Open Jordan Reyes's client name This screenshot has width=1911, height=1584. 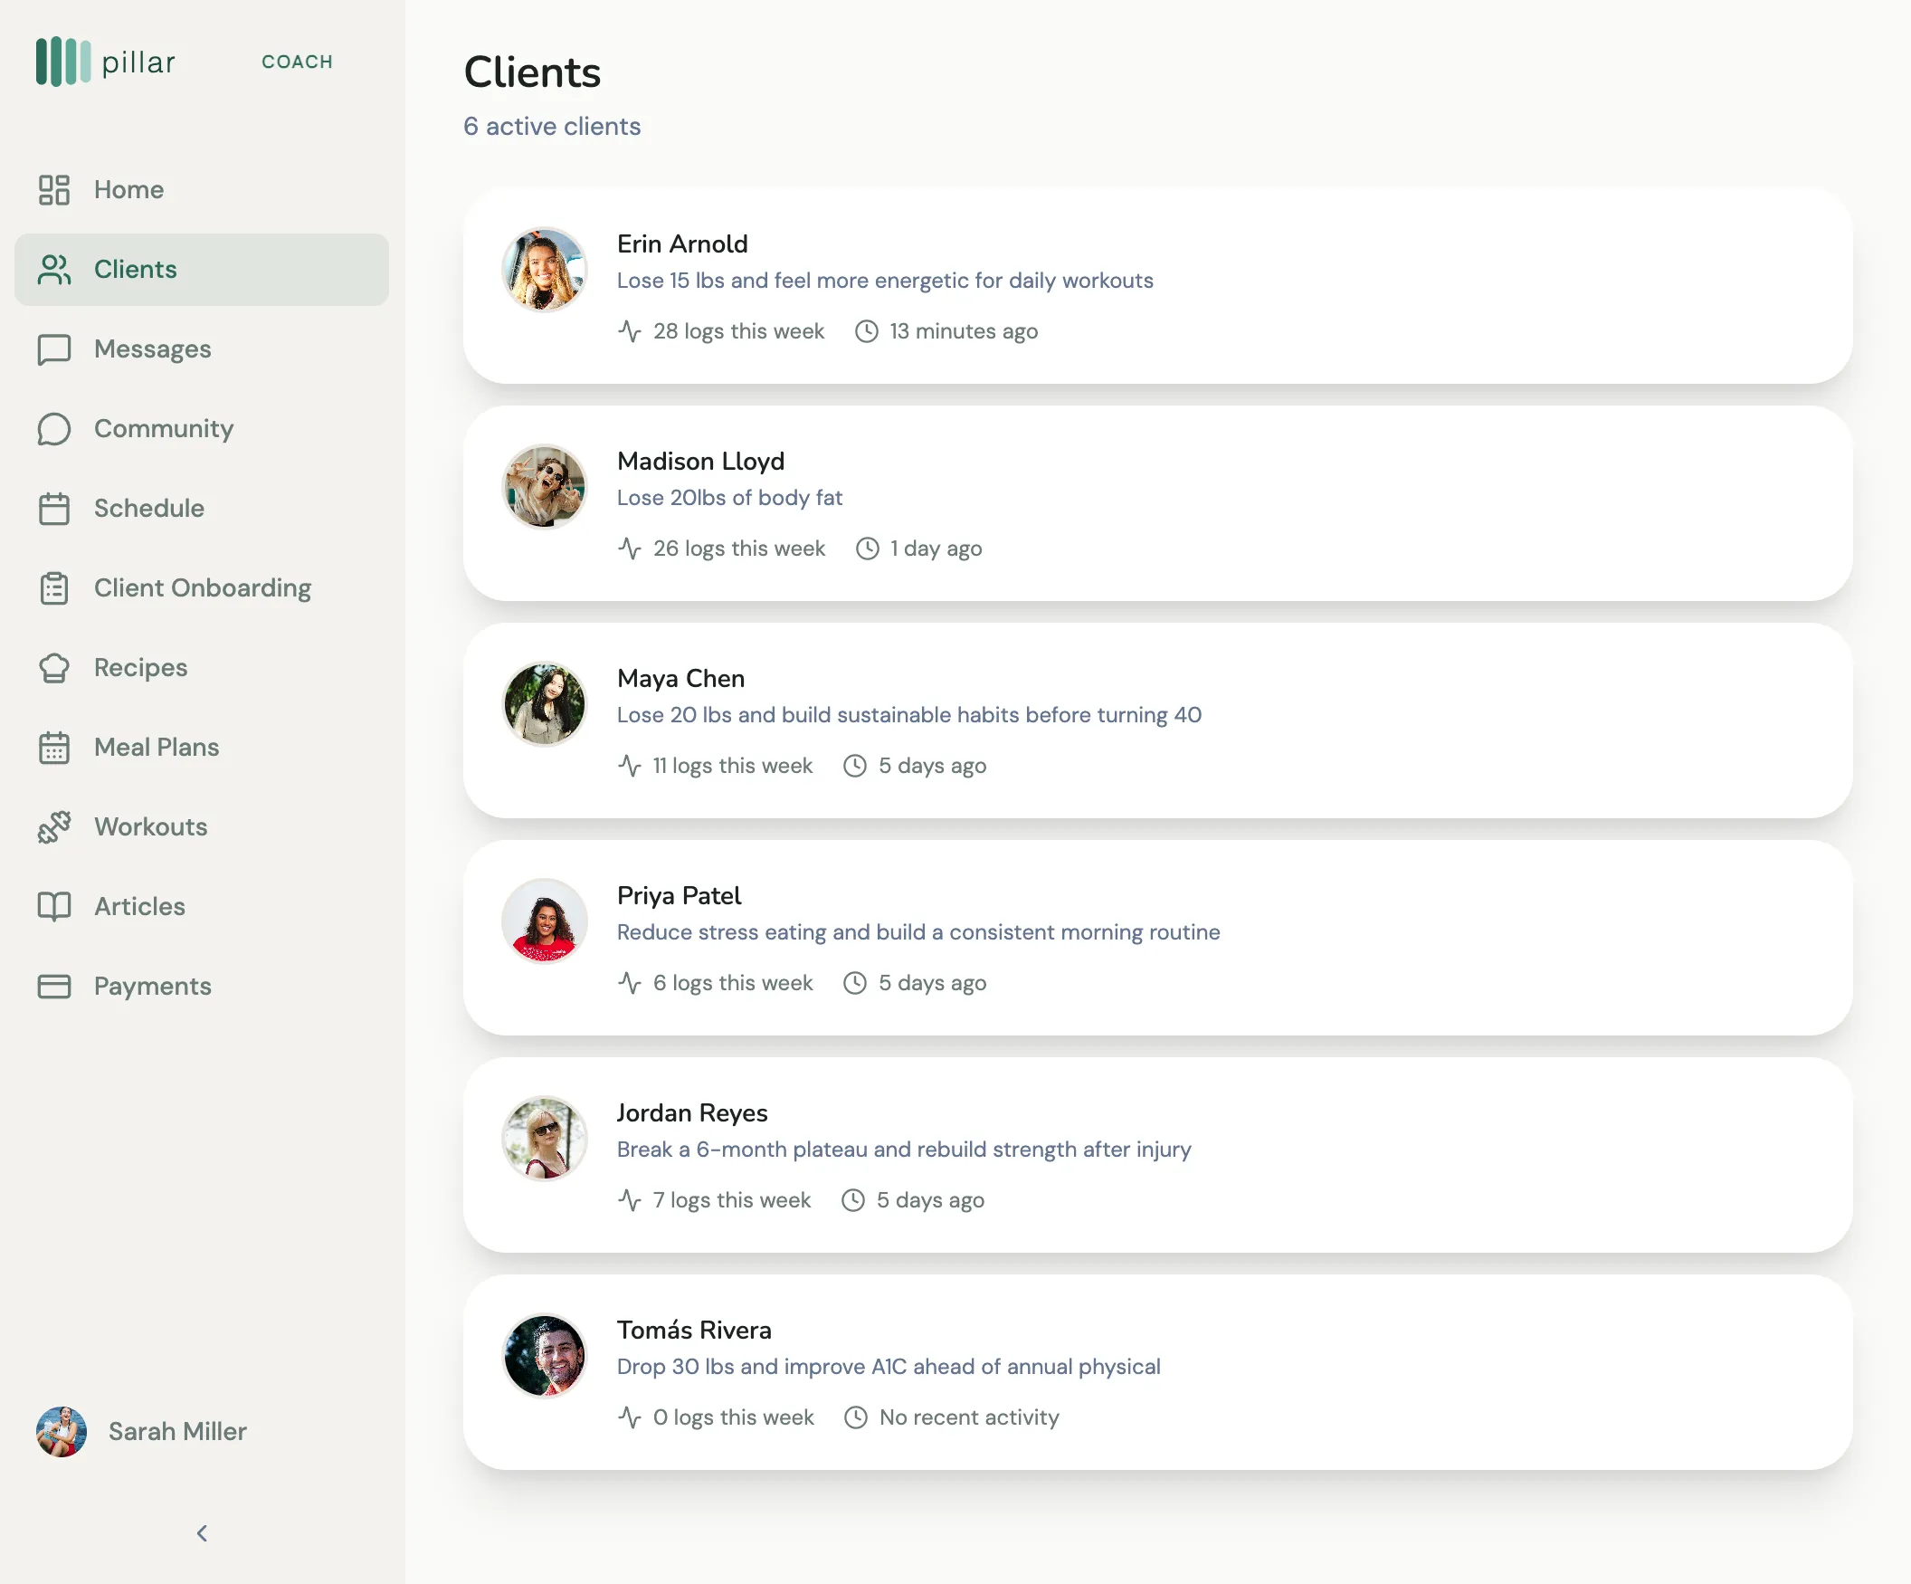click(x=692, y=1113)
